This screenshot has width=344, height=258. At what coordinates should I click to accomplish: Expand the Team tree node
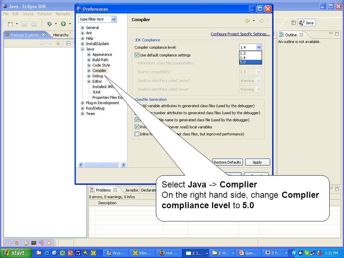(82, 114)
